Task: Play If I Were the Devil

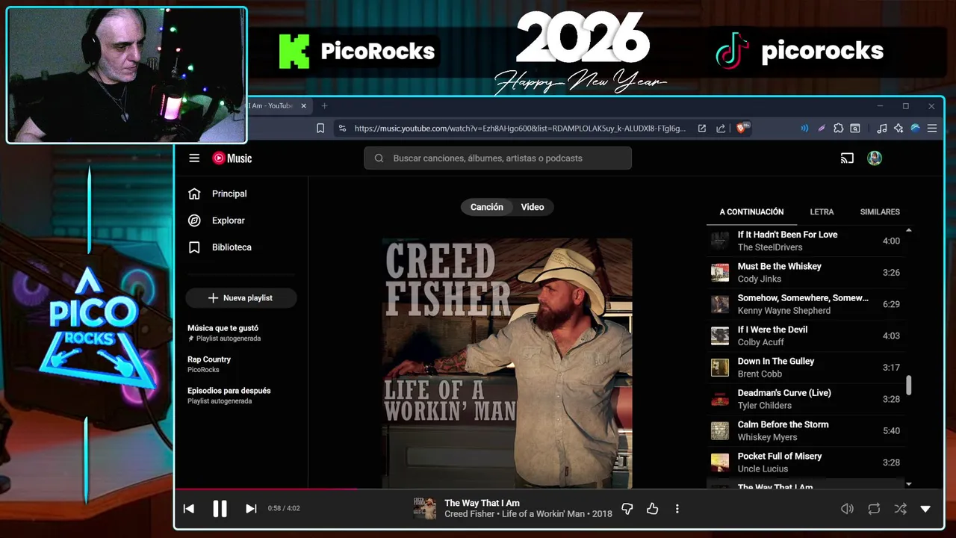Action: 805,336
